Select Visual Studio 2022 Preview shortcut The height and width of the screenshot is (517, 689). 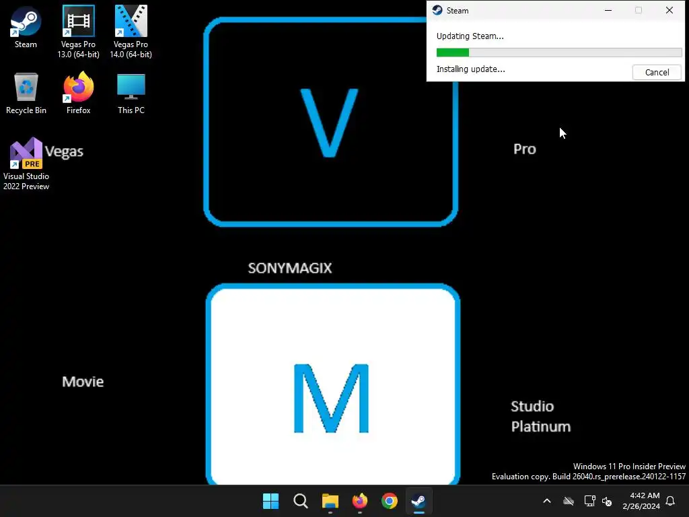(26, 164)
